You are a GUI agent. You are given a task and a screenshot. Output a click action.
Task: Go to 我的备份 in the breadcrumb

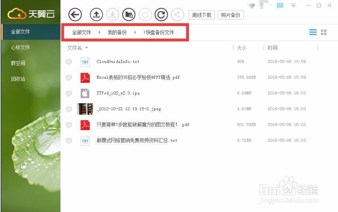(x=117, y=32)
